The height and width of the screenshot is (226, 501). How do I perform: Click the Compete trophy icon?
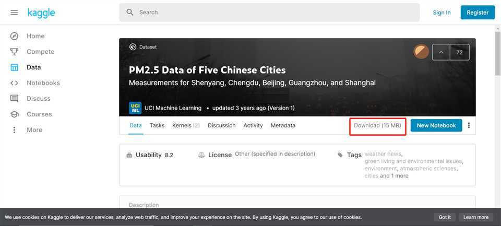14,52
